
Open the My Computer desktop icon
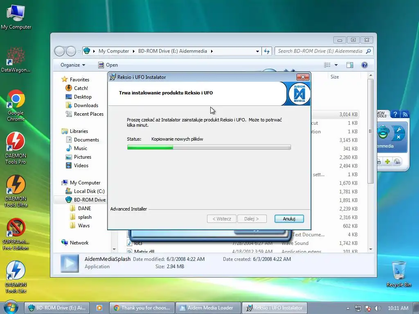pos(16,17)
